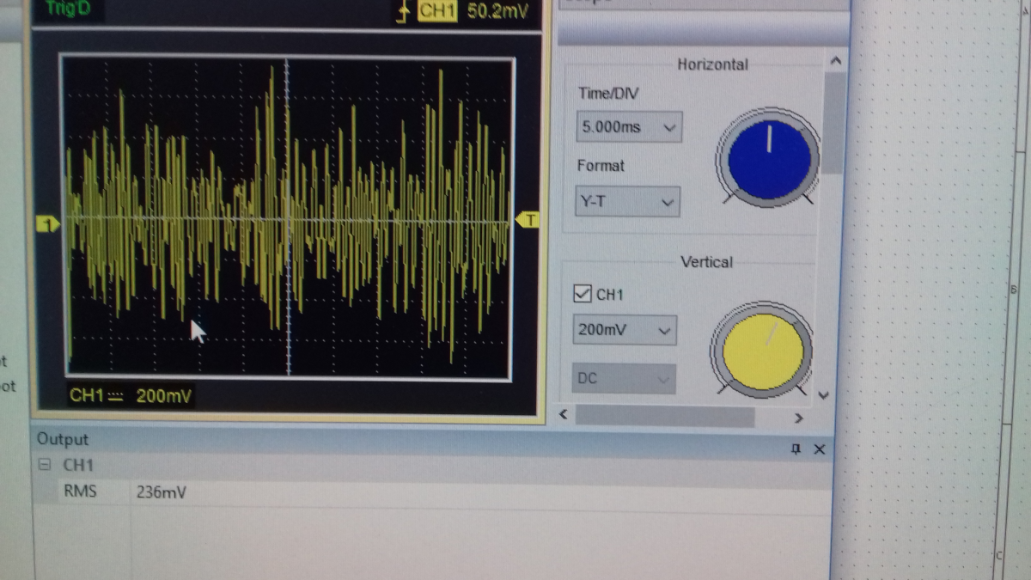Screen dimensions: 1031x580
Task: Click the horizontal scrollbar left arrow
Action: (x=564, y=416)
